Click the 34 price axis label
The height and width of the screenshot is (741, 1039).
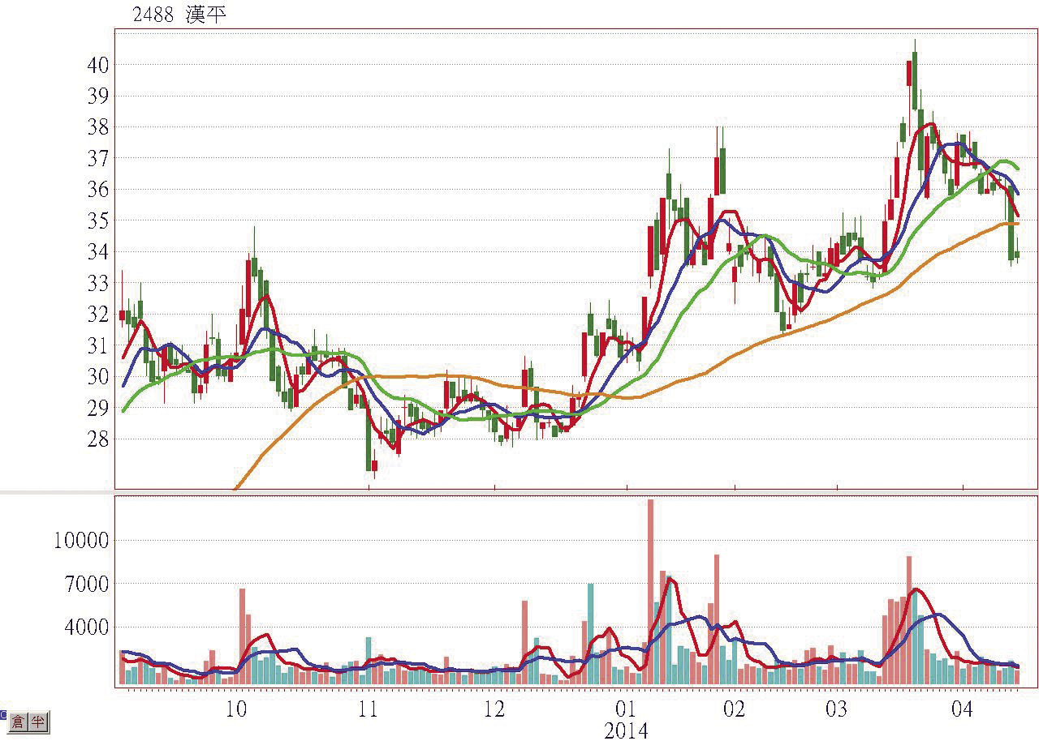[98, 252]
